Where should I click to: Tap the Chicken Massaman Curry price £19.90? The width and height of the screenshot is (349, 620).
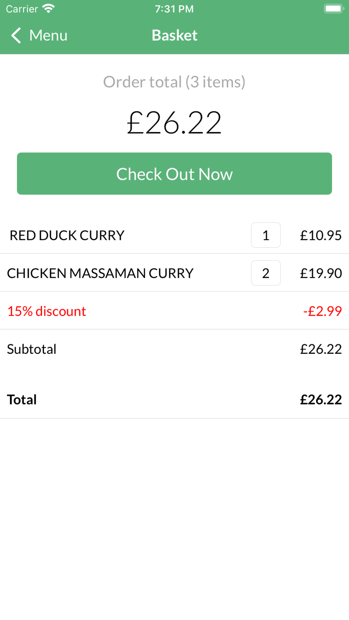click(321, 273)
